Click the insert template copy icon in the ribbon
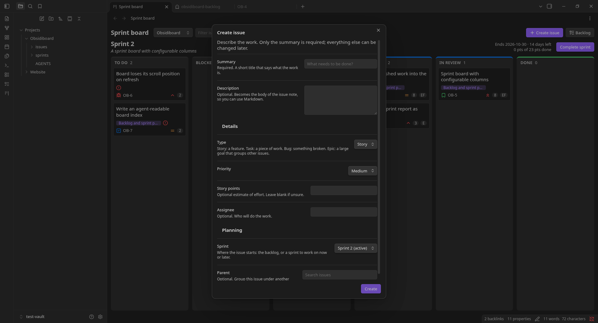This screenshot has width=598, height=323. [7, 56]
